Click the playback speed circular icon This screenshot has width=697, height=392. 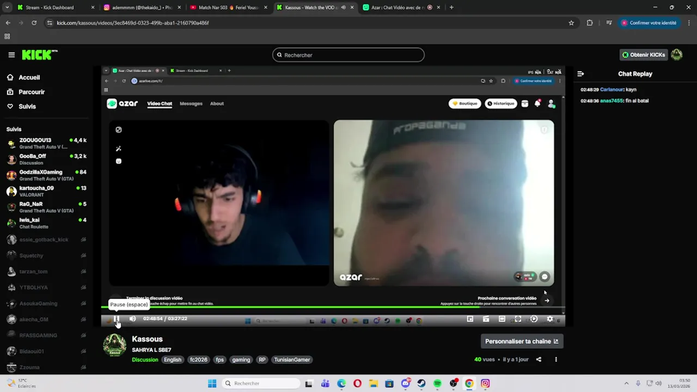click(x=534, y=319)
